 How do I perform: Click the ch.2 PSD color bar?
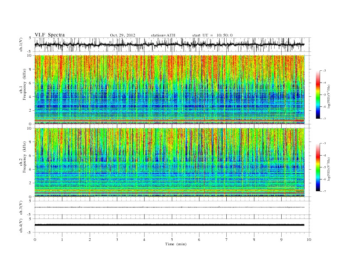point(318,167)
